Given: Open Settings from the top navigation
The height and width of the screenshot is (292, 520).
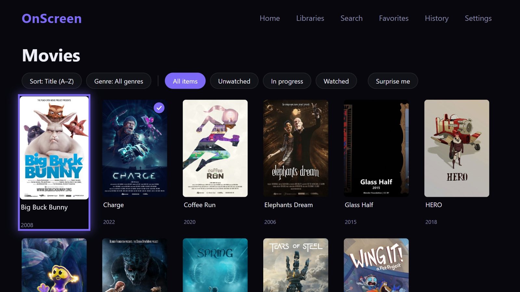Looking at the screenshot, I should pyautogui.click(x=478, y=18).
